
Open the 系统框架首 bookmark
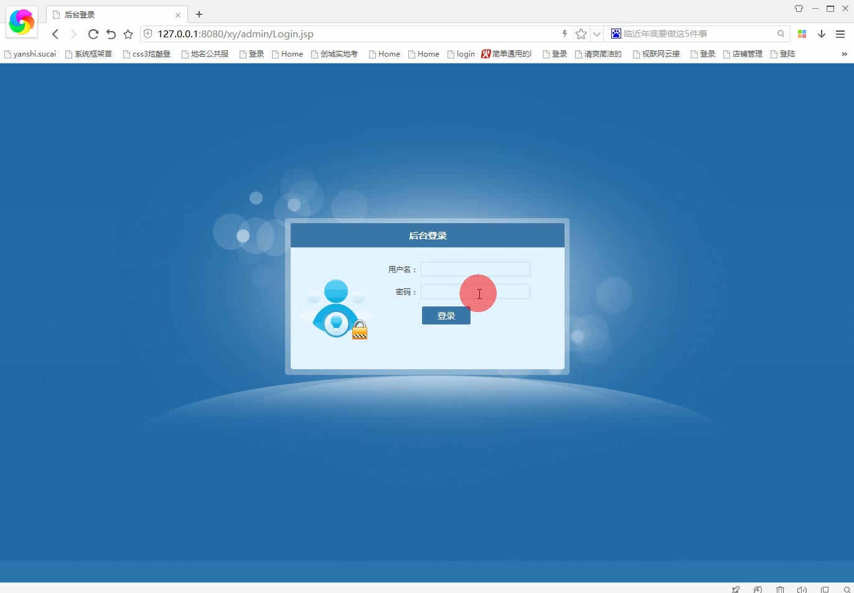point(88,54)
